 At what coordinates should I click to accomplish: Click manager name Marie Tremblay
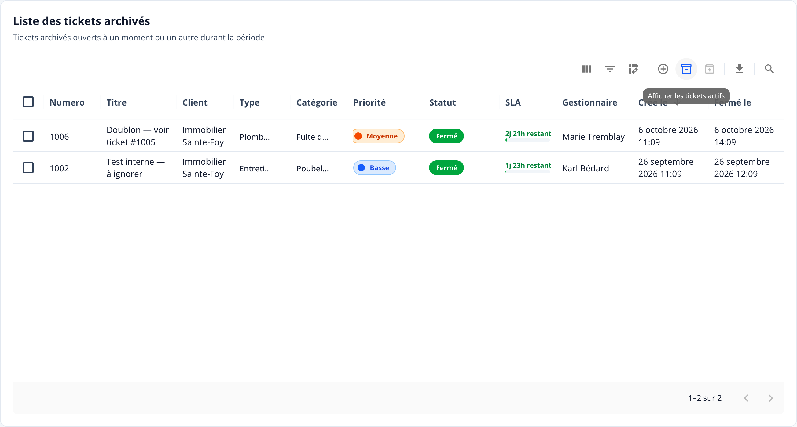(x=593, y=137)
